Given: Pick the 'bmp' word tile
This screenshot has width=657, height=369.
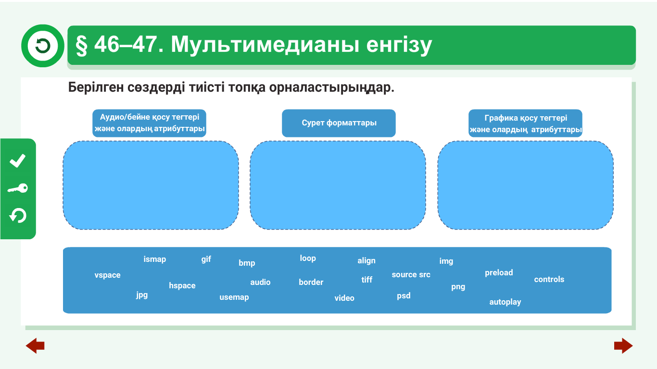Looking at the screenshot, I should (247, 263).
